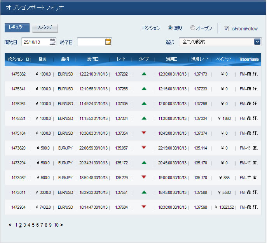Select position ID 1472934 cell
Screen dimensions: 267x243
pyautogui.click(x=18, y=207)
